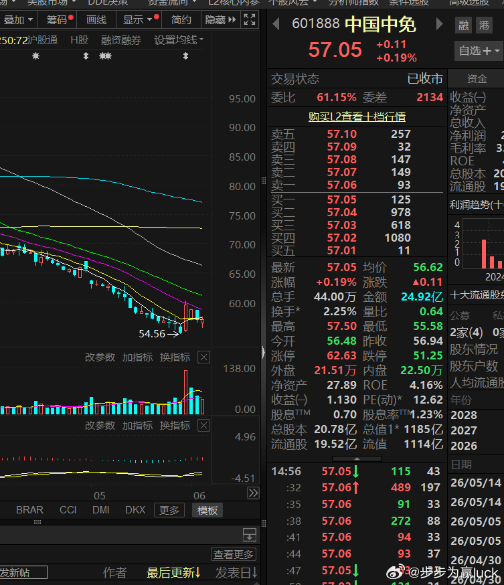Collapse side panel via 隐藏 arrows
This screenshot has width=504, height=585.
(220, 20)
